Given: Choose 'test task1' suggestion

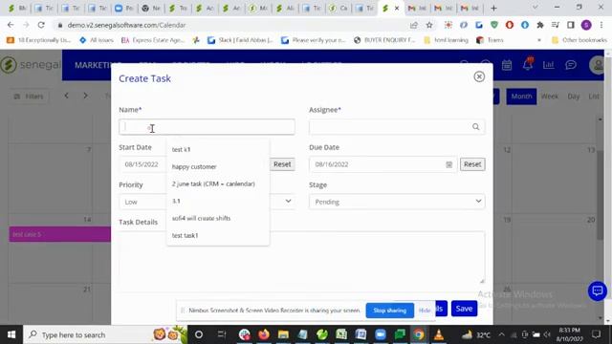Looking at the screenshot, I should click(x=185, y=235).
